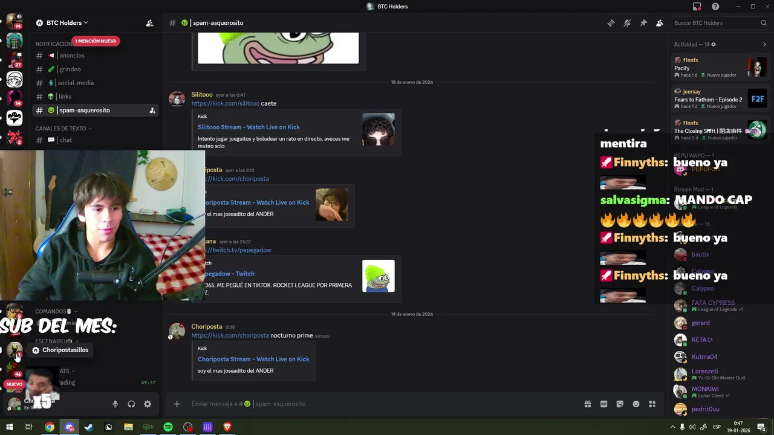Click Silitooo stream embed thumbnail
Image resolution: width=774 pixels, height=435 pixels.
[x=379, y=129]
